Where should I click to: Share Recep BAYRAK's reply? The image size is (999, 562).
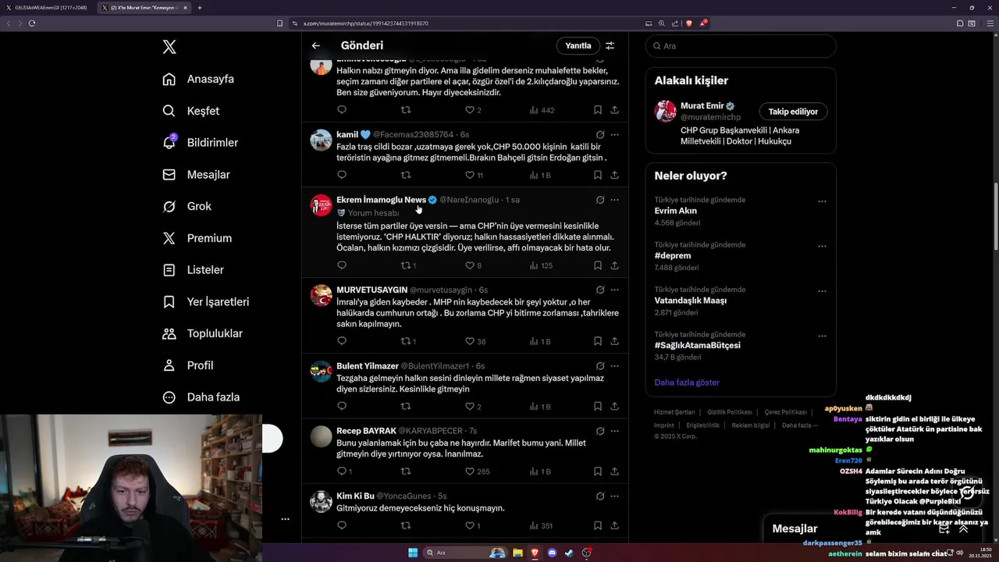point(615,471)
